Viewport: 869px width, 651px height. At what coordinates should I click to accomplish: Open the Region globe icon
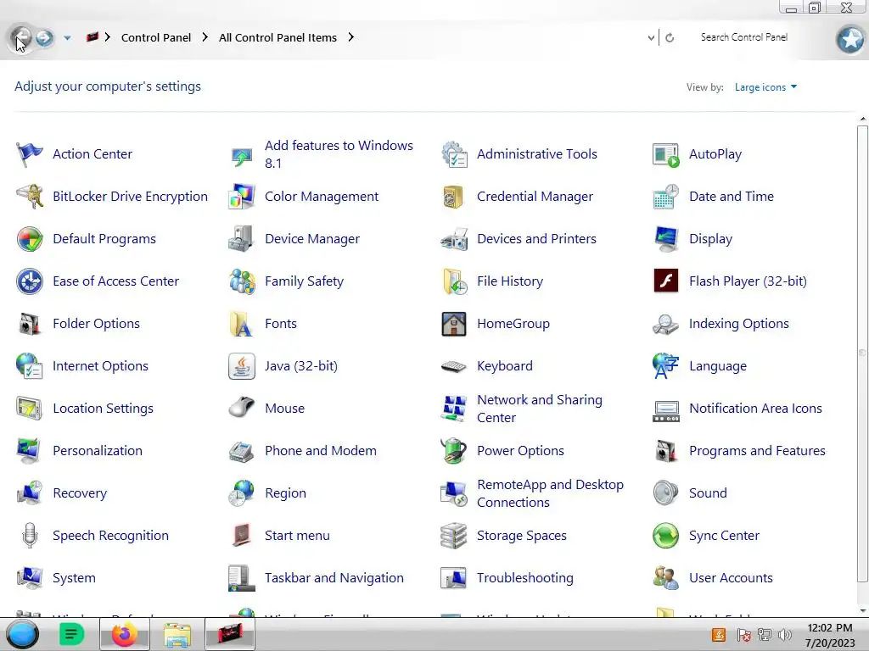[242, 493]
